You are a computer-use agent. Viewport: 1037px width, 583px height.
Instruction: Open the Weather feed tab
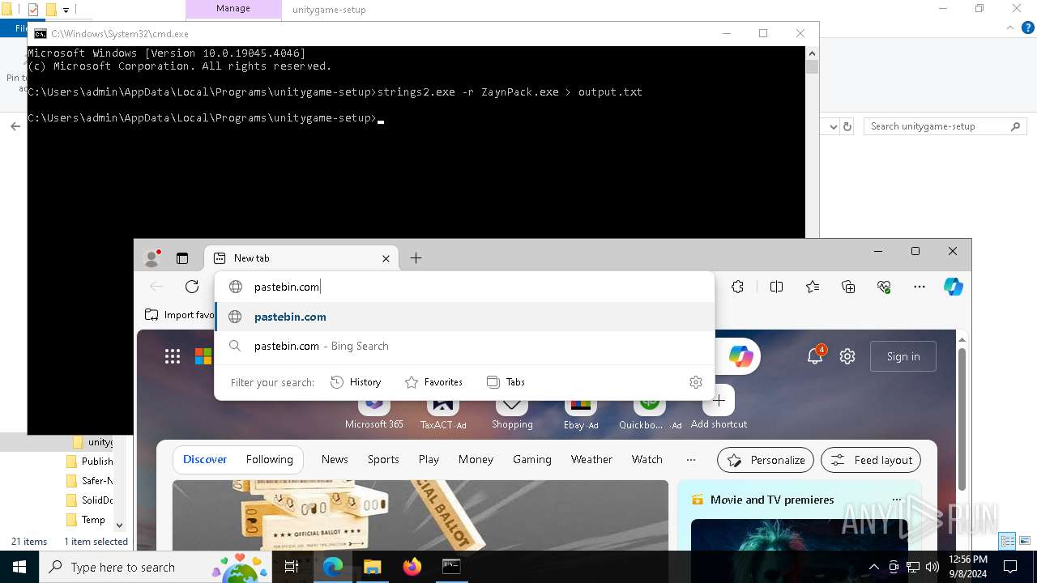[x=591, y=459]
